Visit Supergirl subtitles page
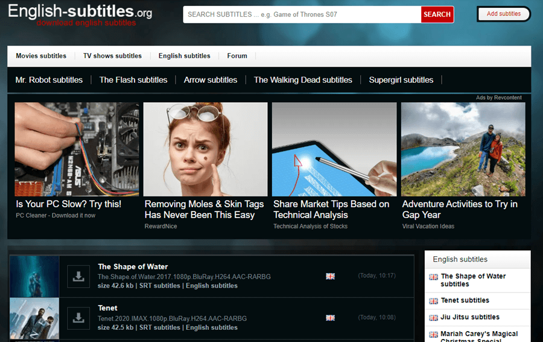The width and height of the screenshot is (543, 342). click(401, 80)
